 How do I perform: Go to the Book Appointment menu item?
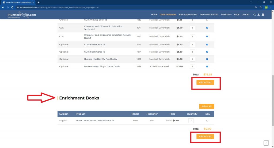tap(188, 15)
